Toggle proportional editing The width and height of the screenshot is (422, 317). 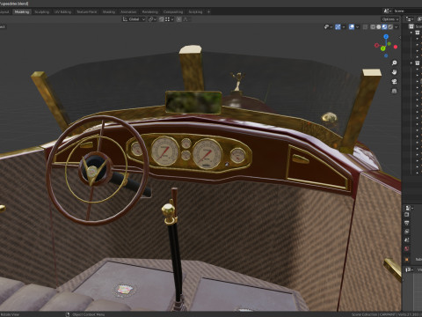178,19
